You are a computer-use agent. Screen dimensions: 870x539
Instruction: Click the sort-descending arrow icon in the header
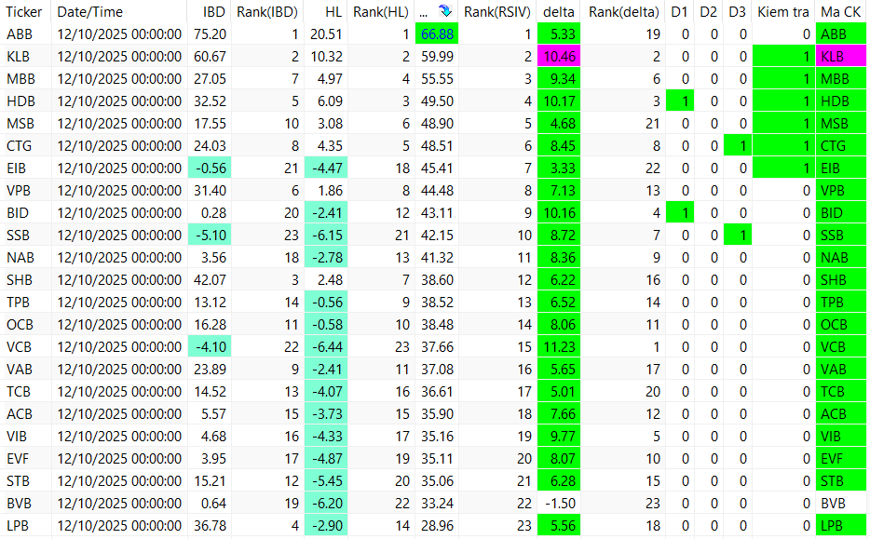pyautogui.click(x=444, y=11)
